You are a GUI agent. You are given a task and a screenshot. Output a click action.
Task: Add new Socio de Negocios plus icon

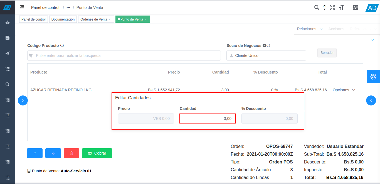[264, 46]
